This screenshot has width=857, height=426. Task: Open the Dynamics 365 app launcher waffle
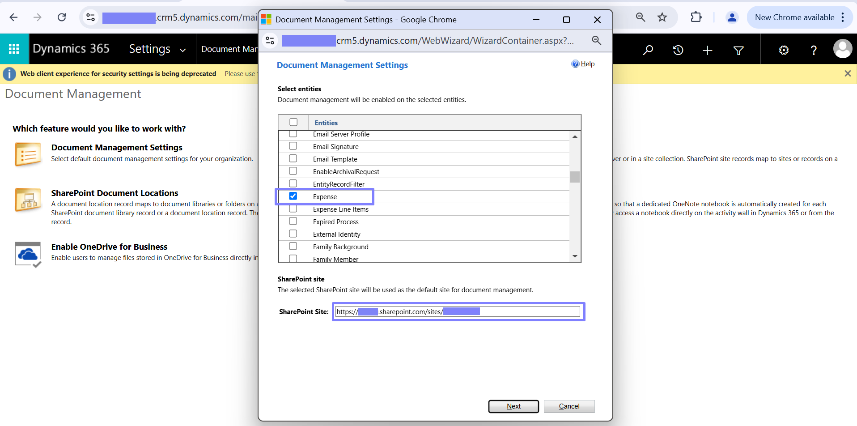click(14, 49)
